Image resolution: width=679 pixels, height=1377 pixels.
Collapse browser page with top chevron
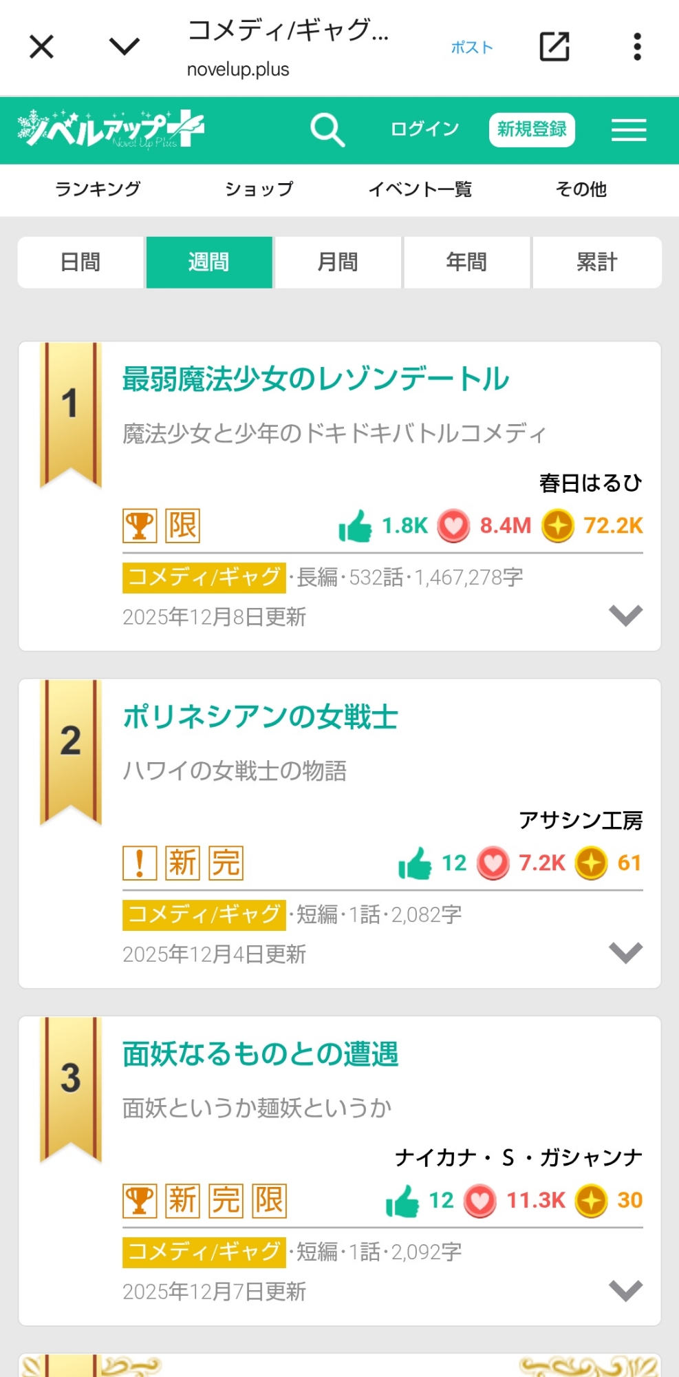[125, 47]
